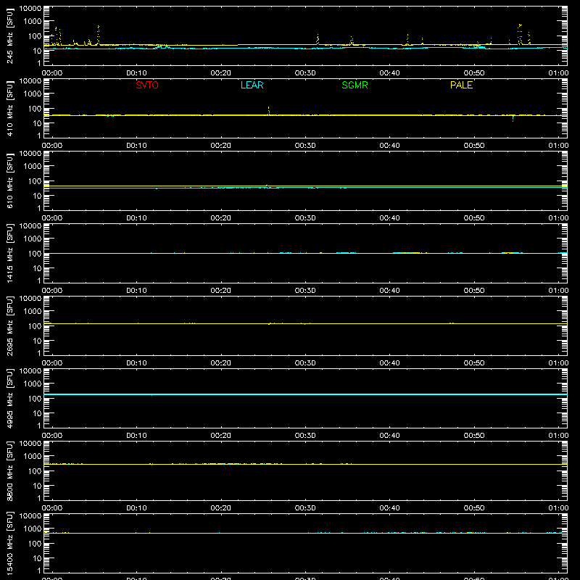The image size is (580, 580).
Task: Click 00:50 tick under the 1415 MHz plot
Action: tap(474, 291)
